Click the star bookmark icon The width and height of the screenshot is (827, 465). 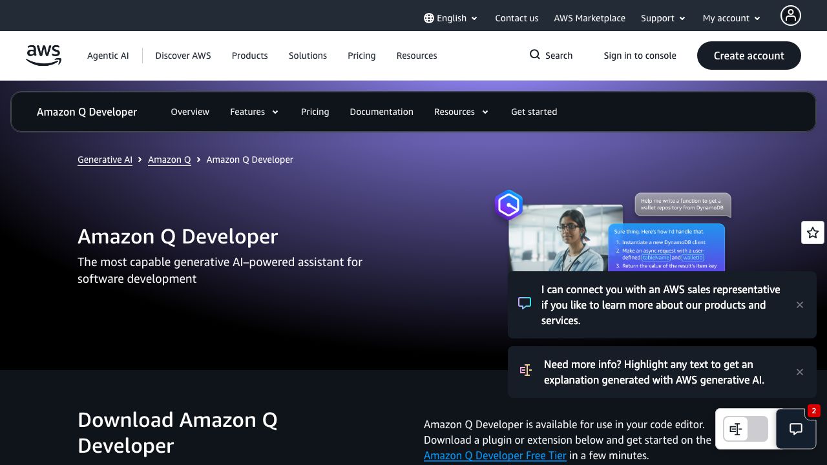point(813,232)
